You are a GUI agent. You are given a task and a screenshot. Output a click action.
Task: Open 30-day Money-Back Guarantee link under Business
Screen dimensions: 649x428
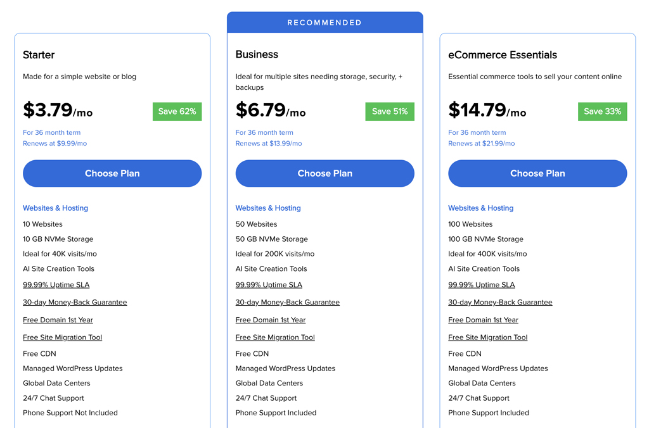(x=287, y=302)
